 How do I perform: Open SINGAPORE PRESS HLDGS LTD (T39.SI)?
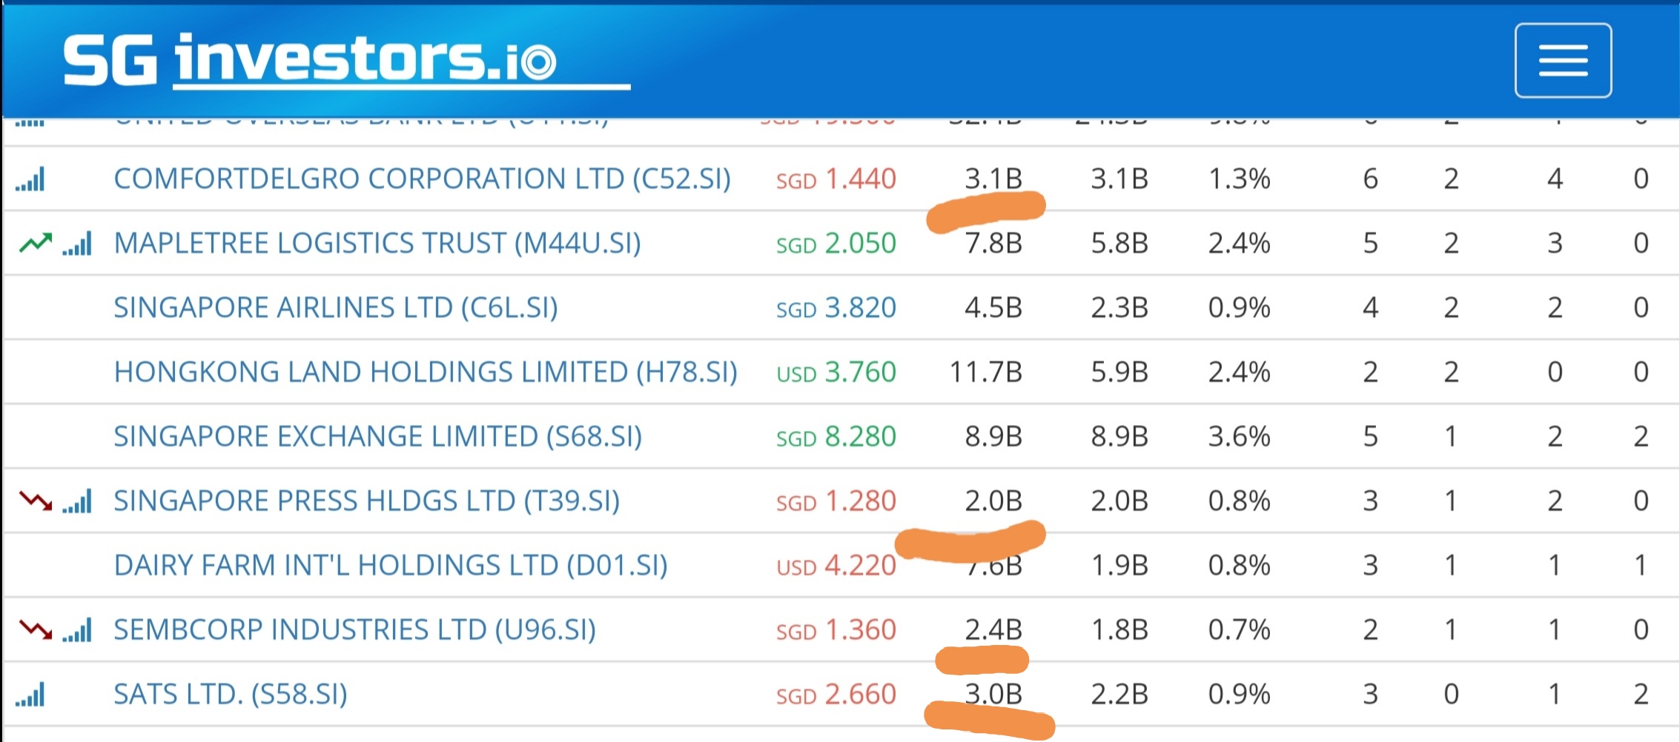[366, 501]
